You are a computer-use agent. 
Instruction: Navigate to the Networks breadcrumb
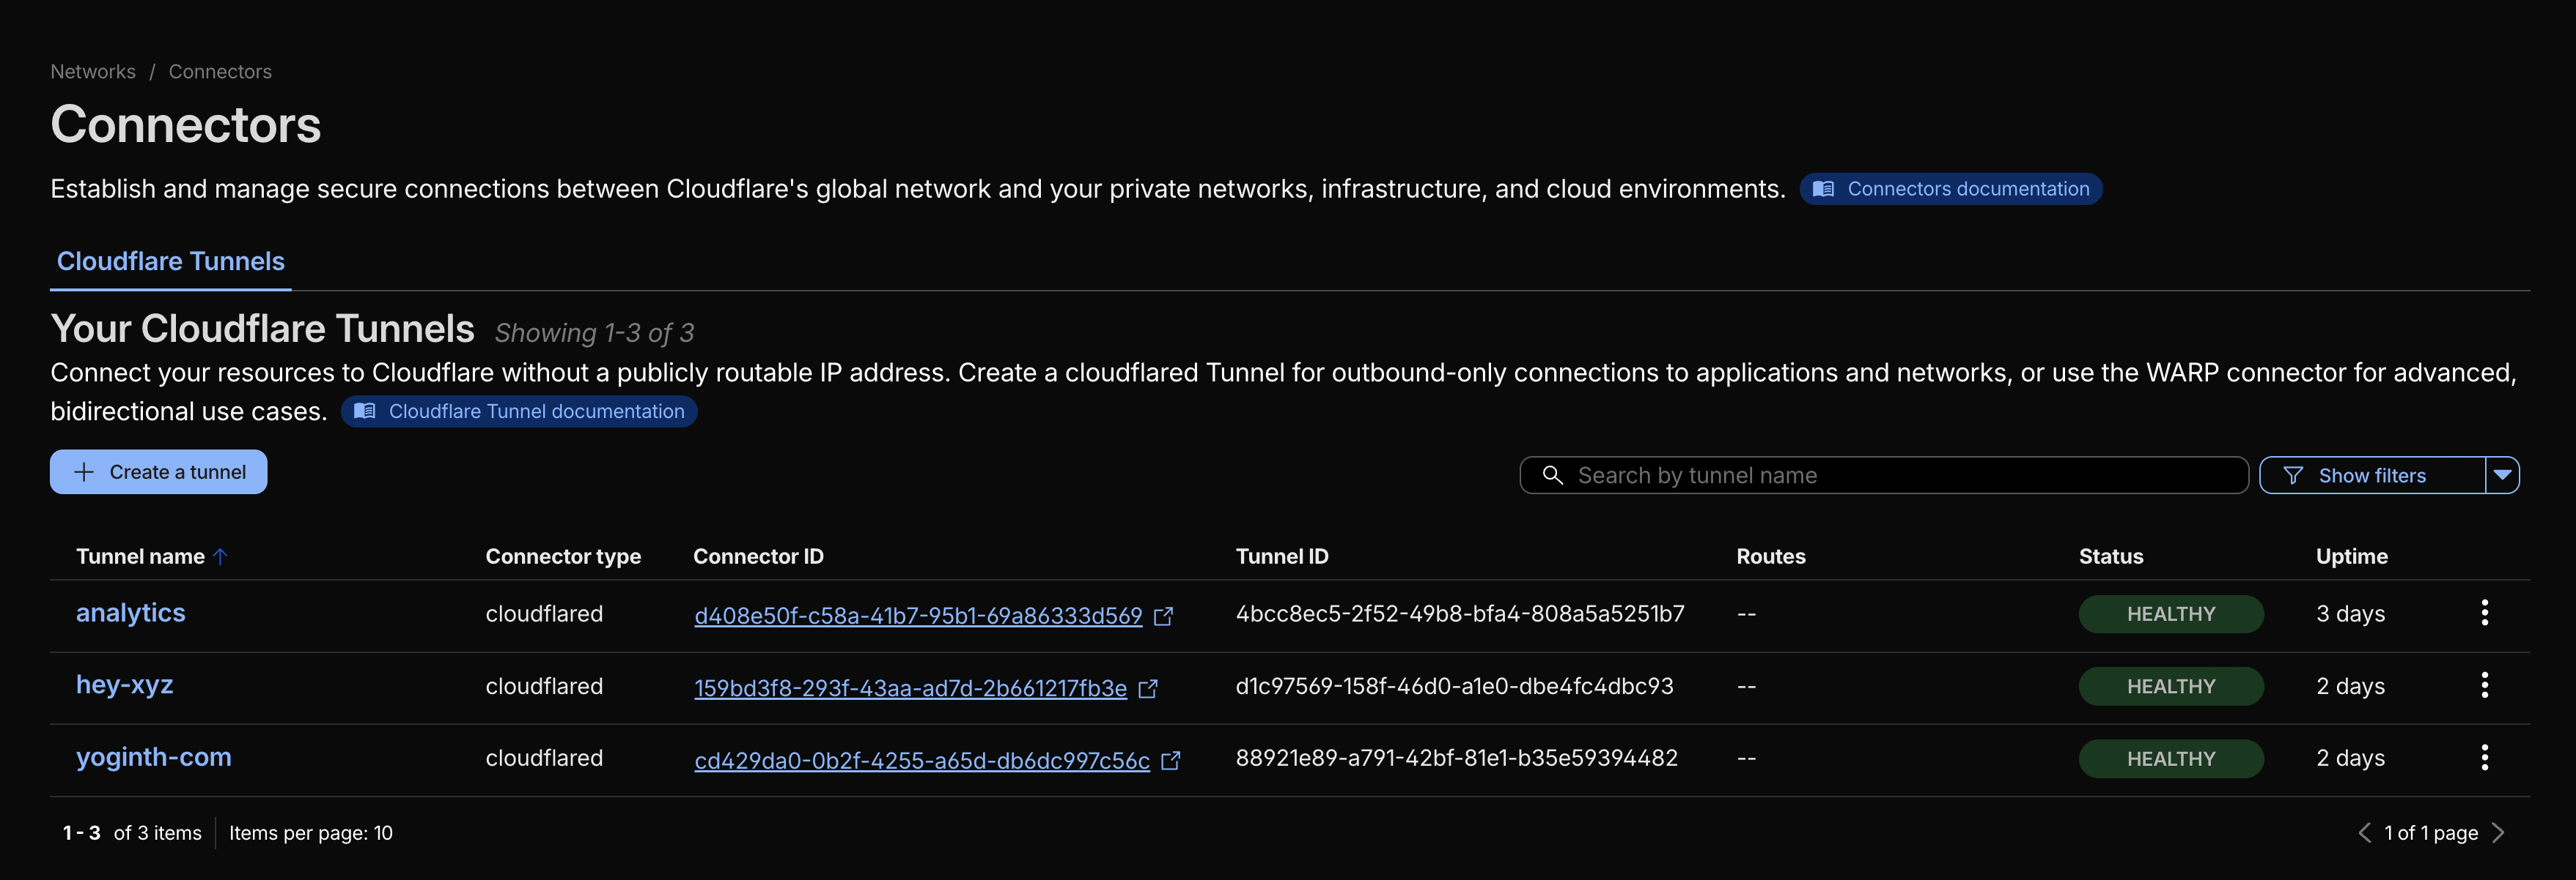tap(93, 72)
